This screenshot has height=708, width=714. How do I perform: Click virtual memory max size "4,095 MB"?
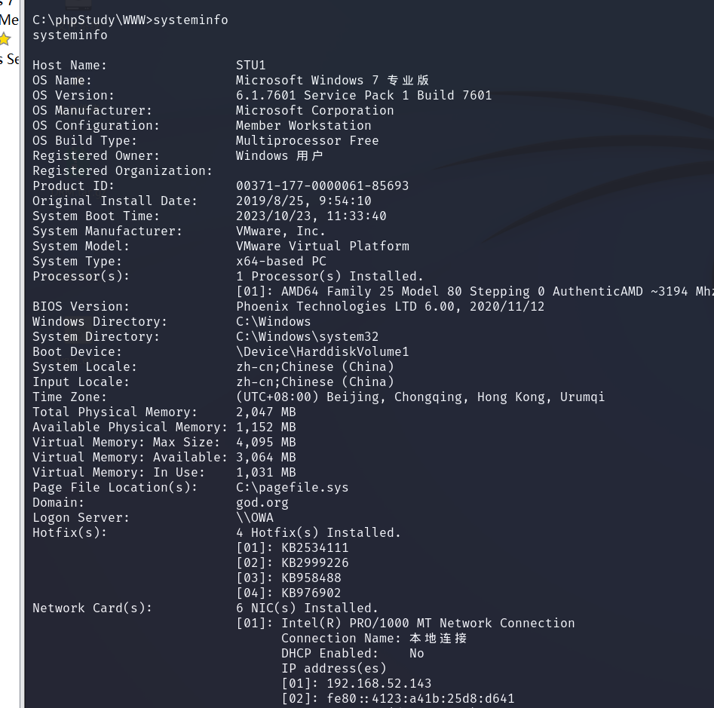(x=266, y=442)
